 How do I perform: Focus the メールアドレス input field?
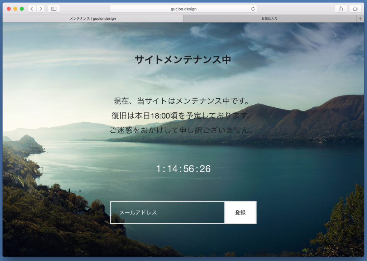coord(168,212)
